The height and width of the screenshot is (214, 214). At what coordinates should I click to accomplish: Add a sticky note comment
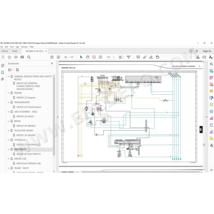[138, 57]
